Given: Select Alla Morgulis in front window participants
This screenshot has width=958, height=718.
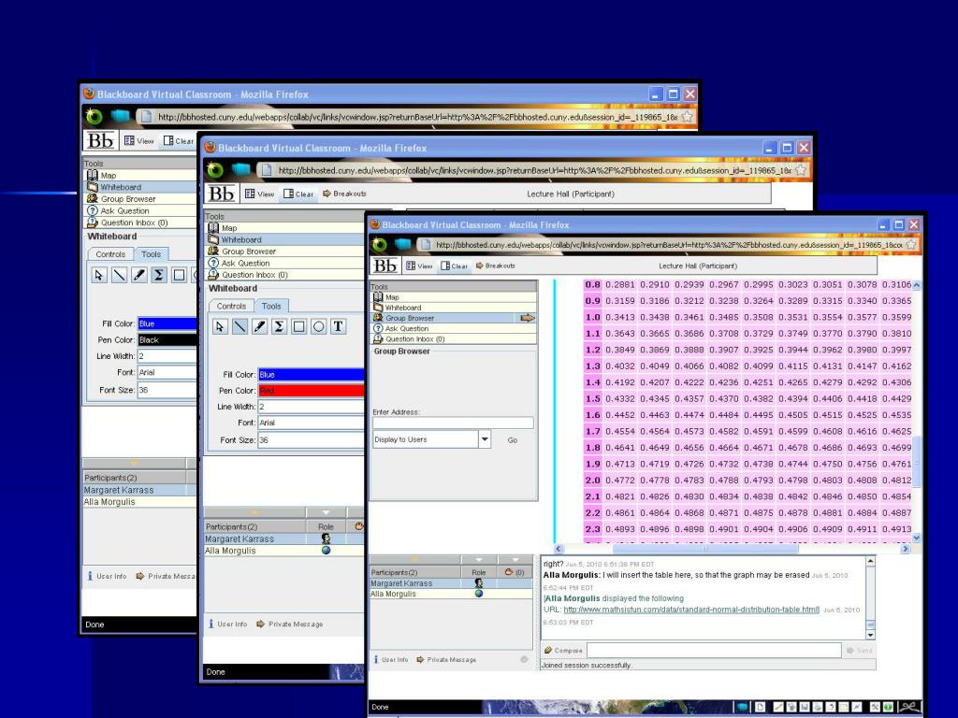Looking at the screenshot, I should [451, 594].
